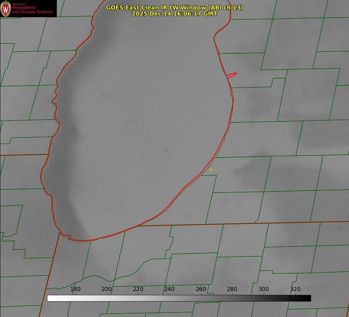
Task: Click the 260 colorbar label
Action: click(201, 289)
